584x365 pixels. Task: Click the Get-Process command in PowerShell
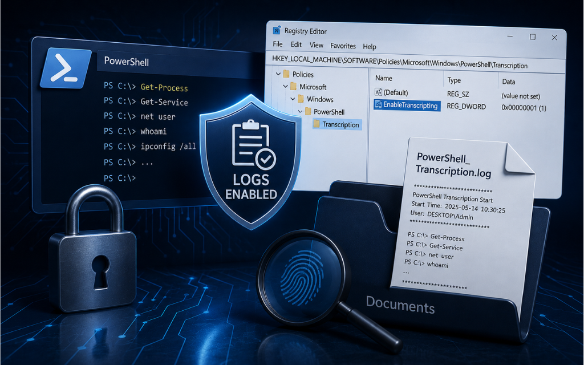point(164,87)
